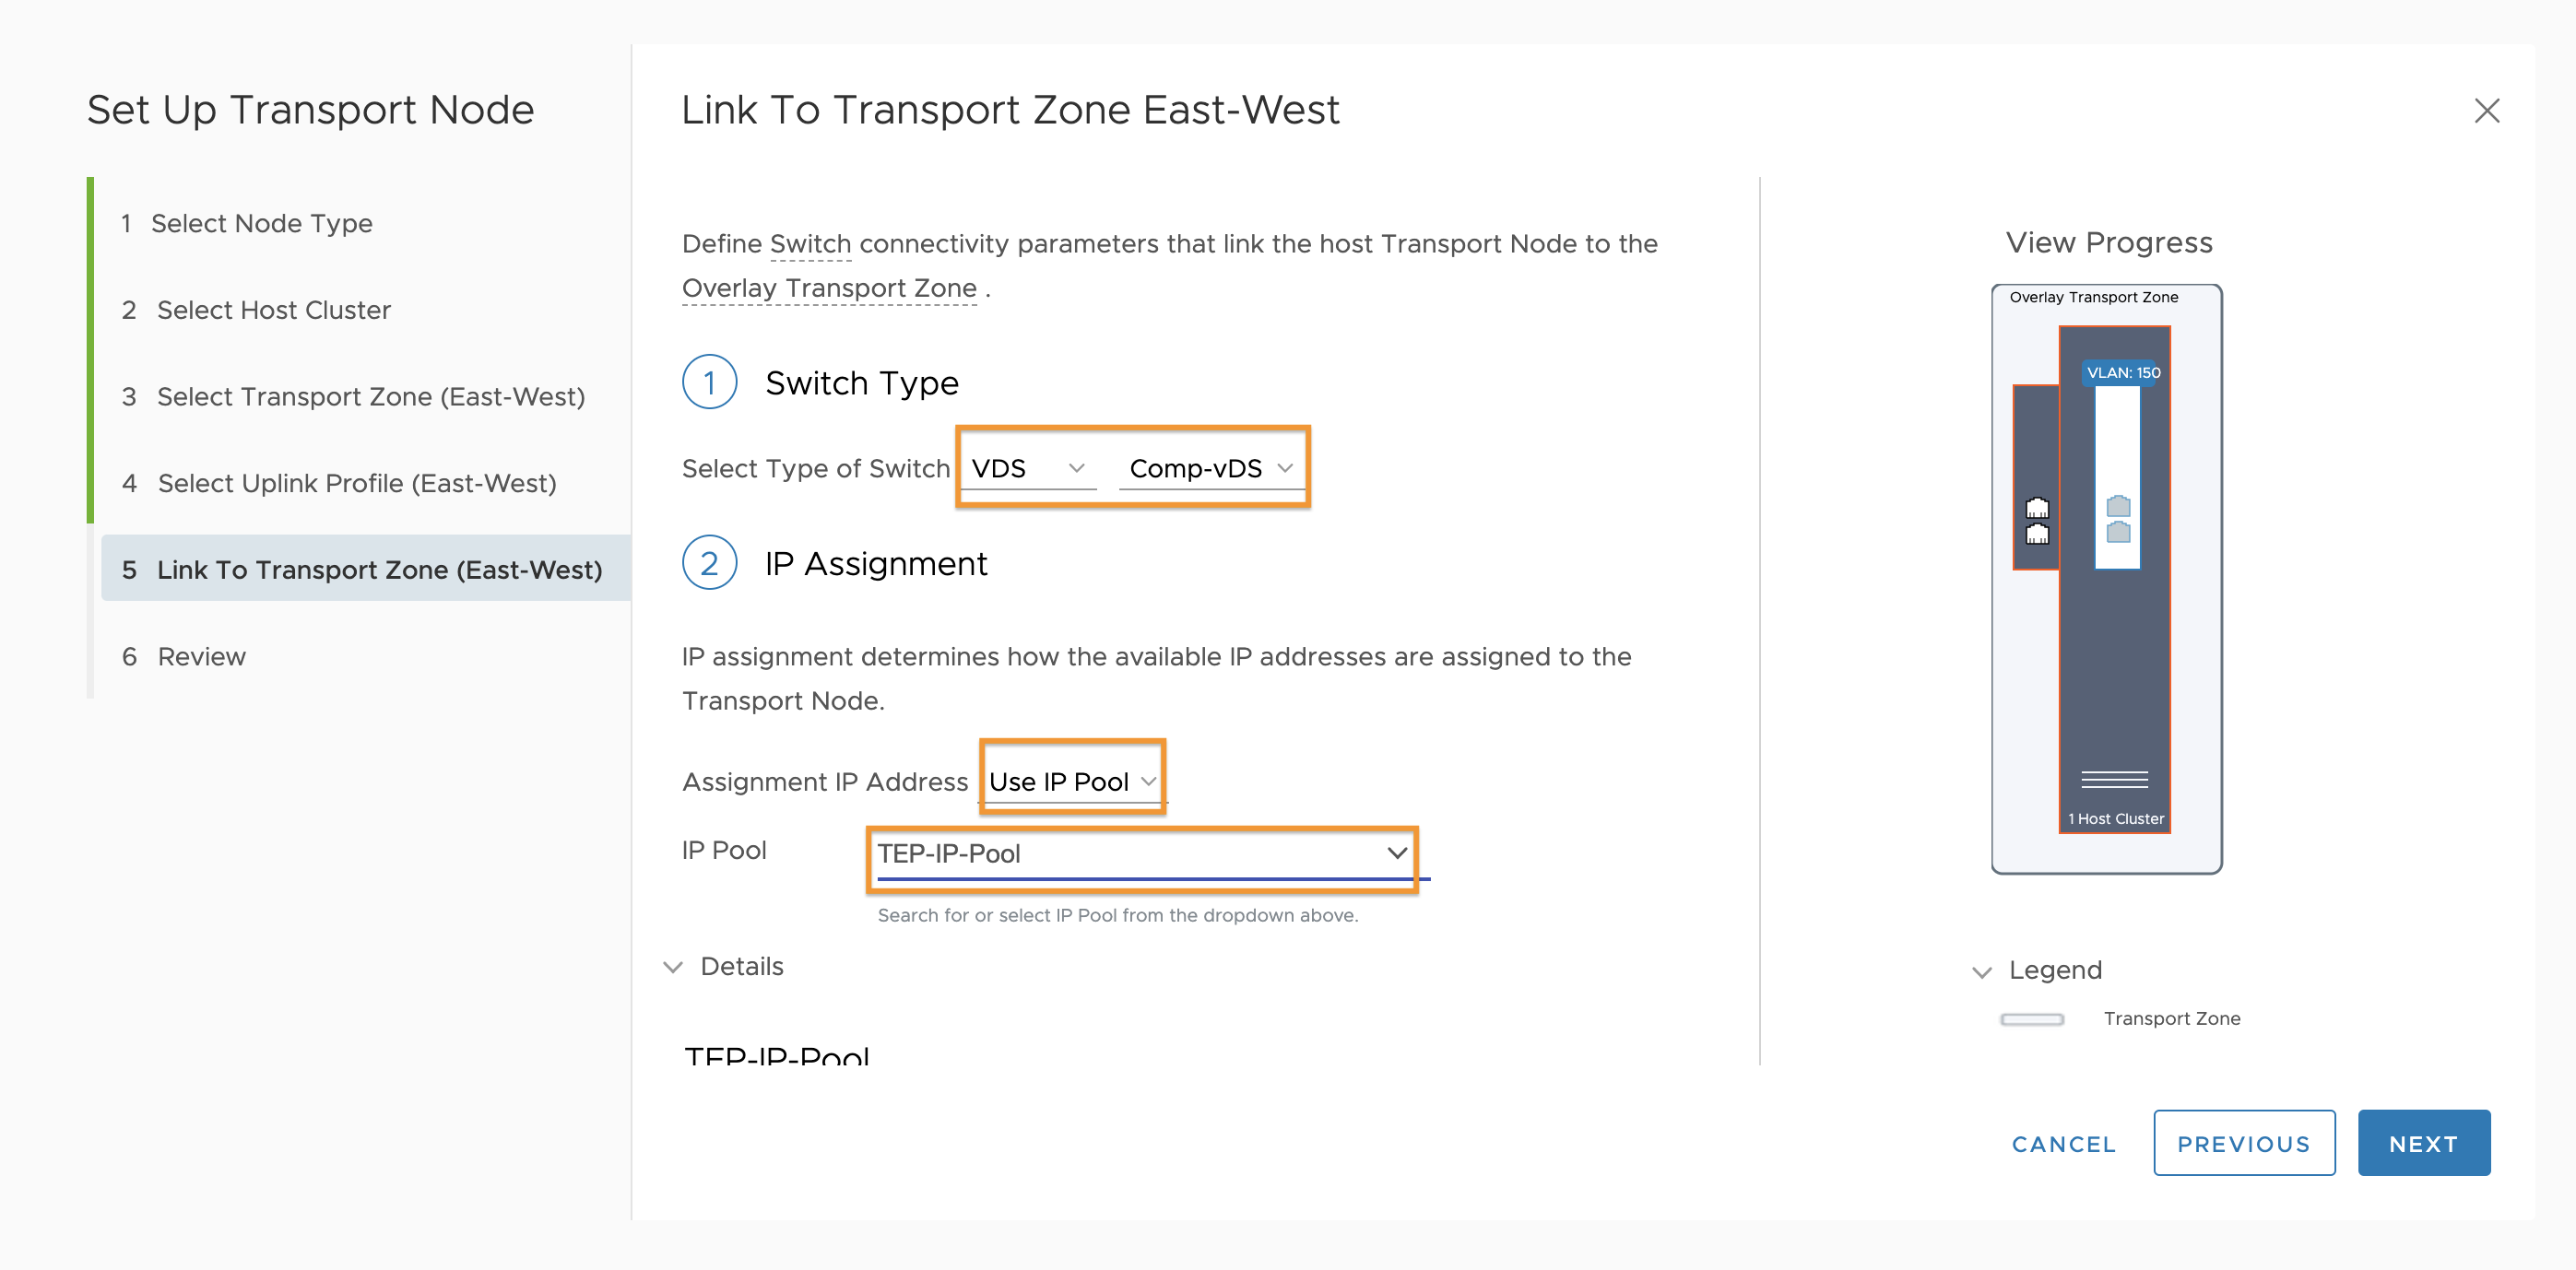Click the NEXT button

[x=2424, y=1142]
